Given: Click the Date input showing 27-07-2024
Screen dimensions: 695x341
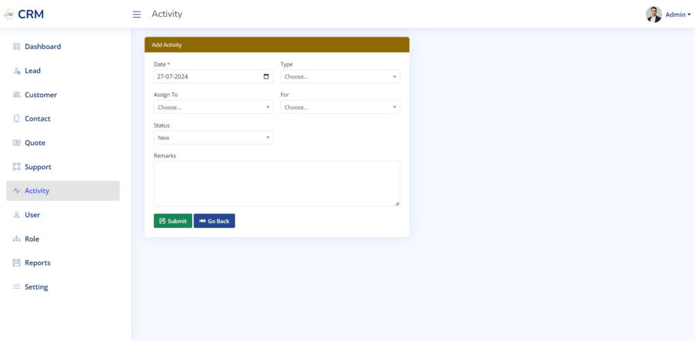Looking at the screenshot, I should pyautogui.click(x=213, y=77).
